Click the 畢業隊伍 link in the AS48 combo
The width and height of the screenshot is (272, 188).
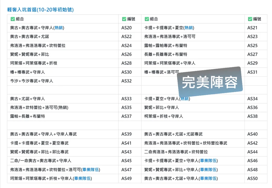(x=208, y=170)
